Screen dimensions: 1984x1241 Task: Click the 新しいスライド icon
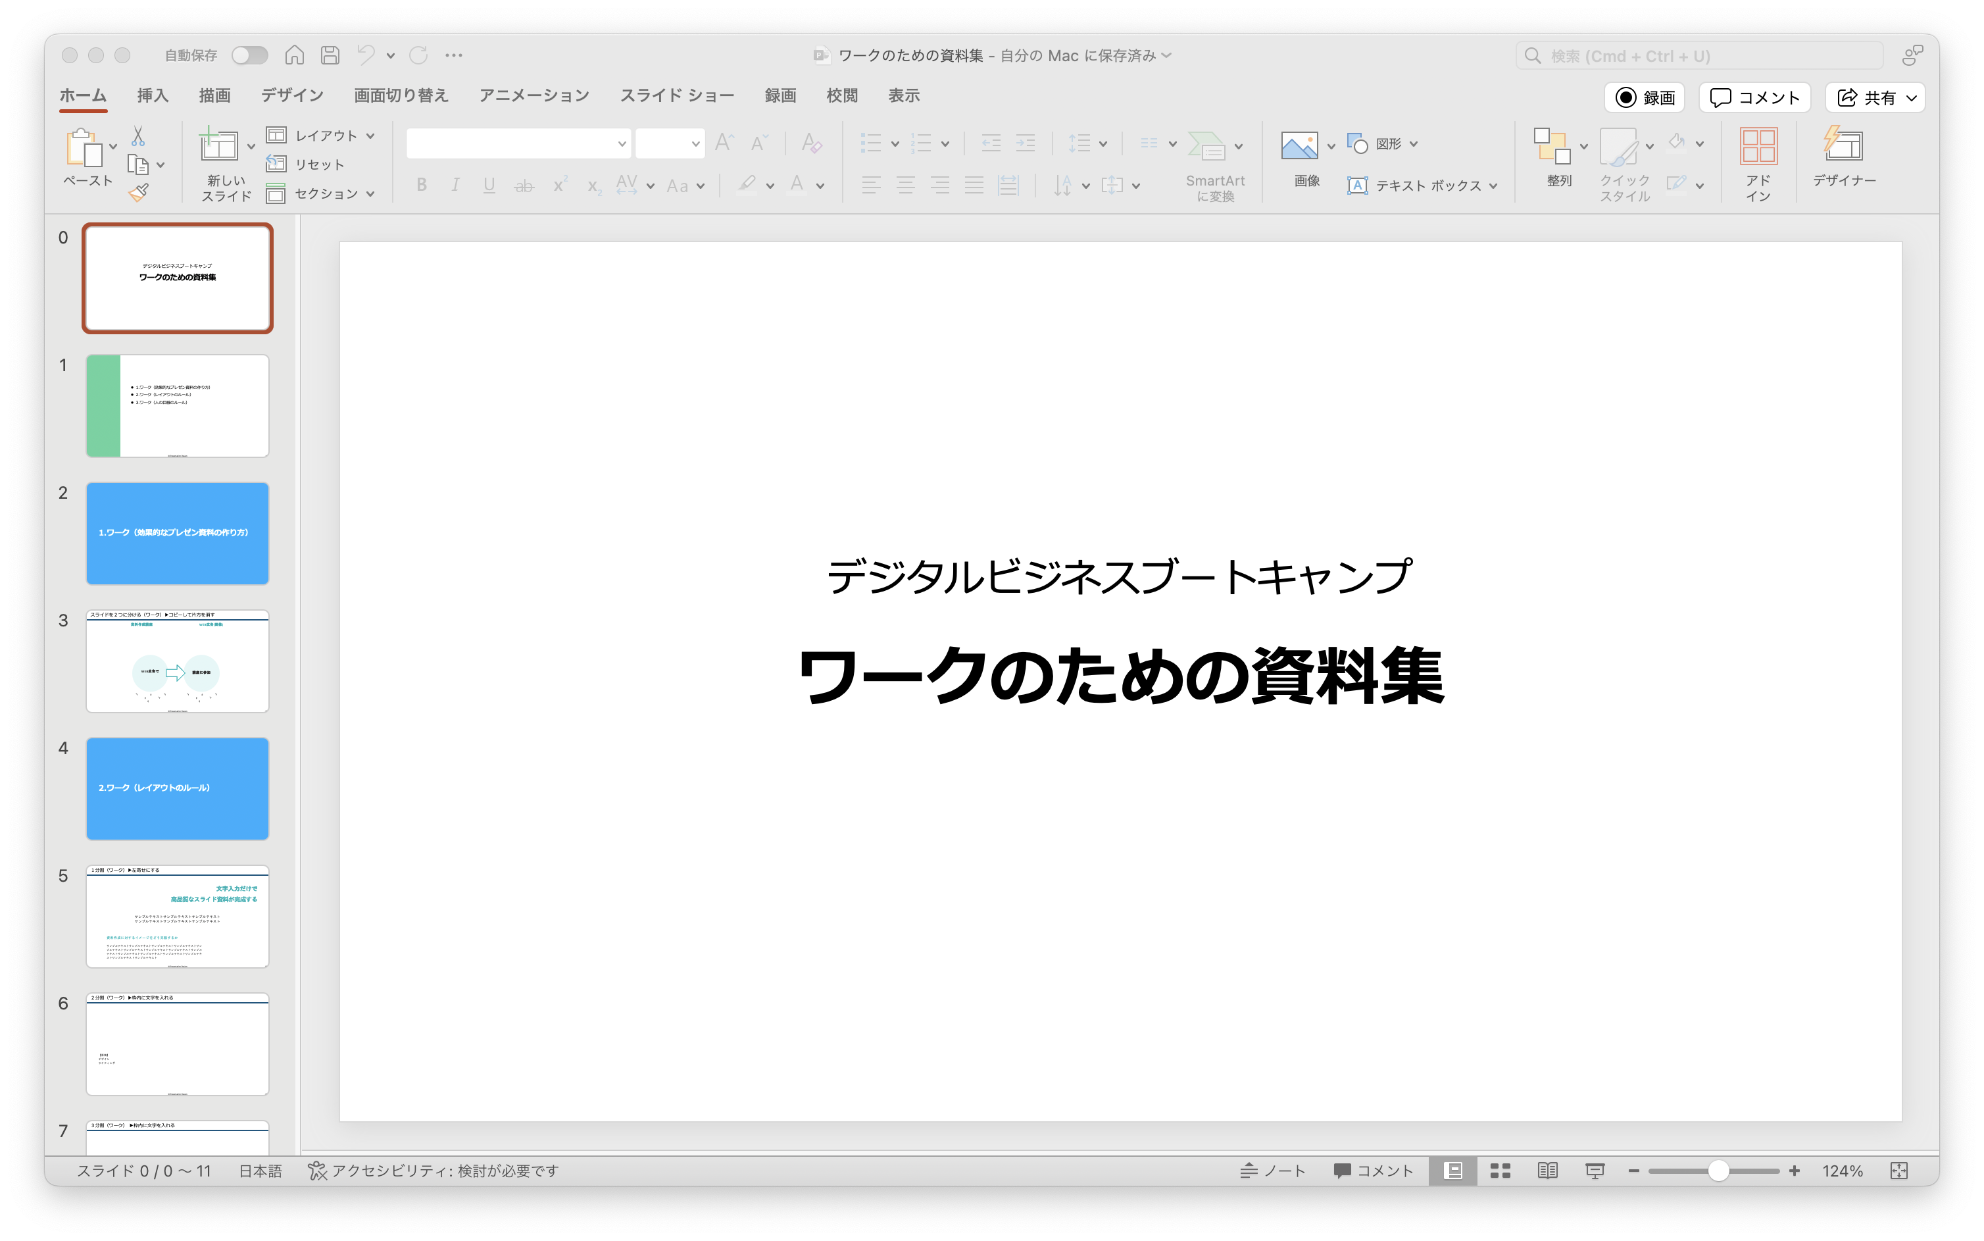click(x=219, y=145)
